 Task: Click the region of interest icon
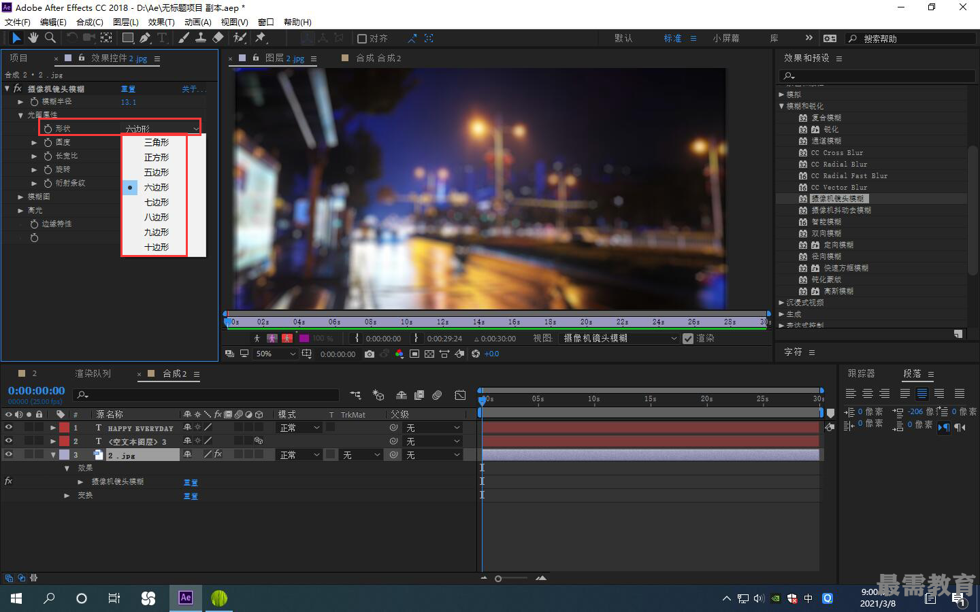coord(414,354)
